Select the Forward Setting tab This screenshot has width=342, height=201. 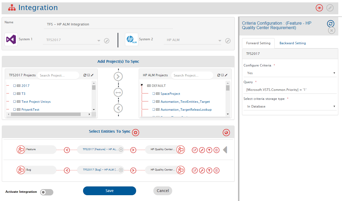(x=258, y=43)
